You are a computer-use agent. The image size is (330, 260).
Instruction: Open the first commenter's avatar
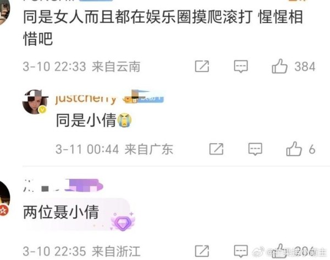click(4, 12)
